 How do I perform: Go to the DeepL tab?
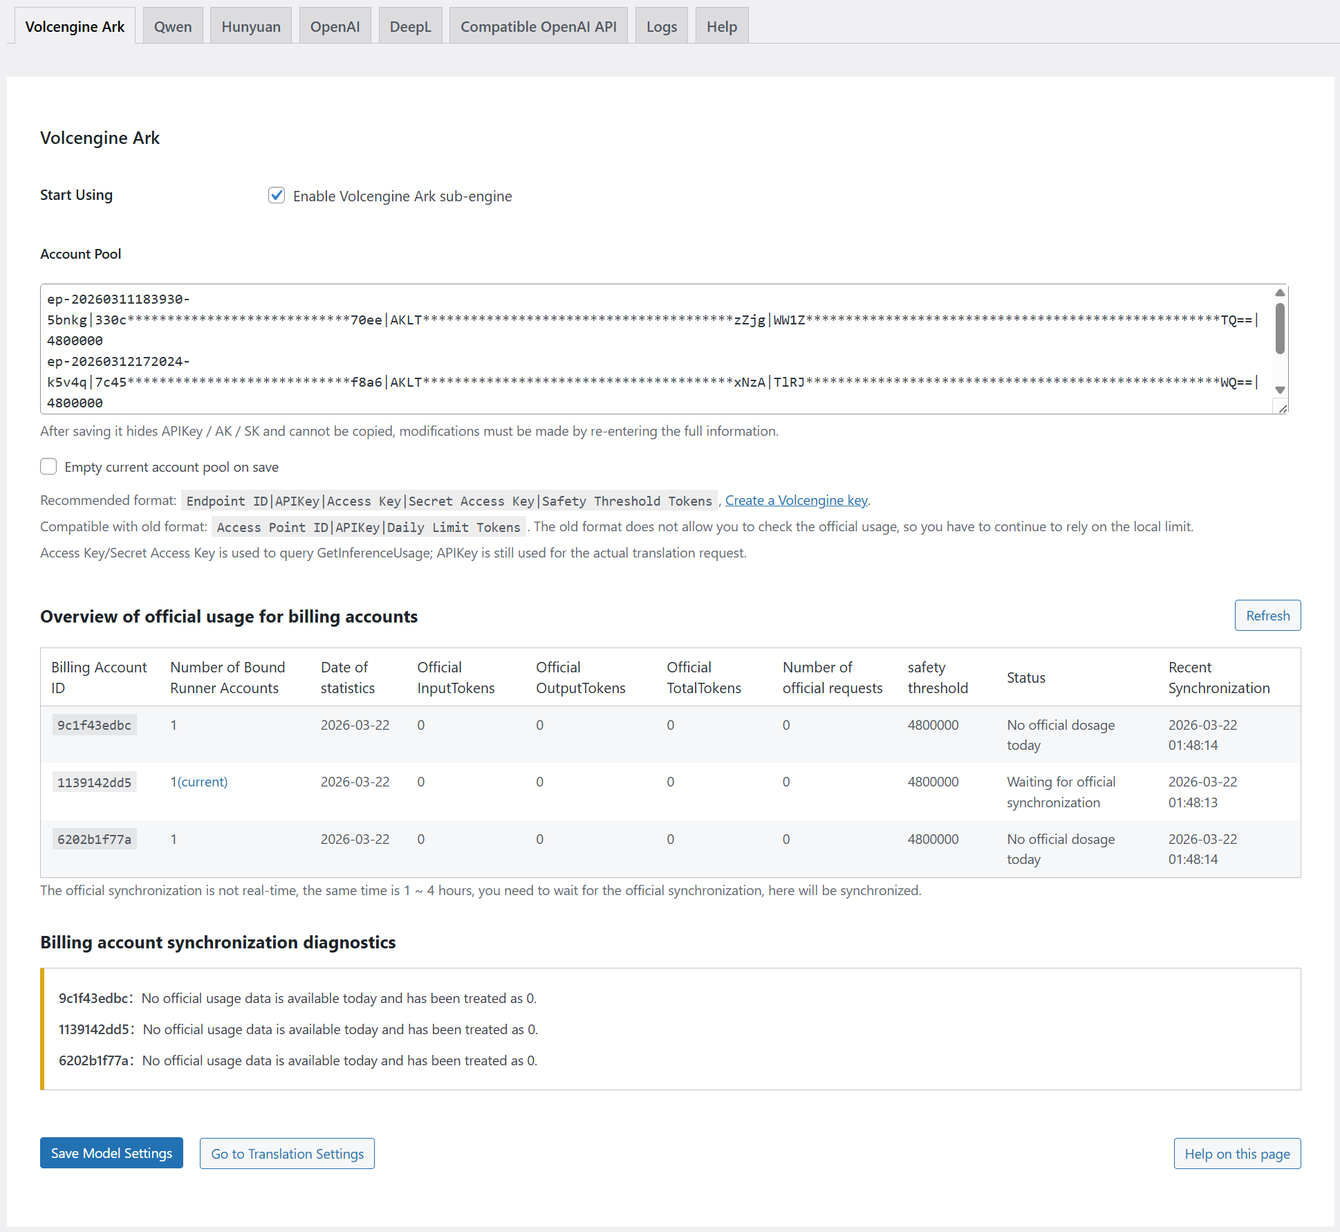click(410, 26)
